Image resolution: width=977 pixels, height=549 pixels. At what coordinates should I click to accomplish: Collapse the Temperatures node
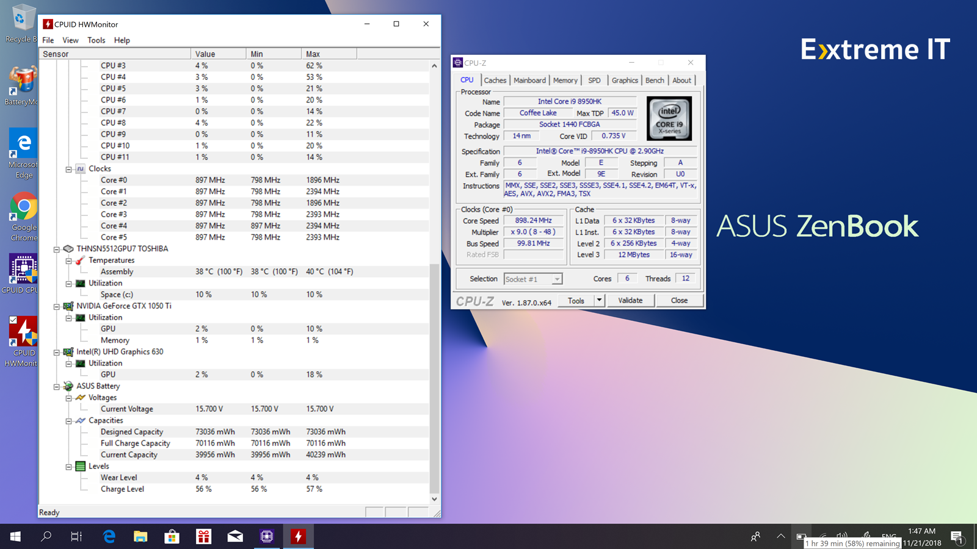click(x=68, y=261)
